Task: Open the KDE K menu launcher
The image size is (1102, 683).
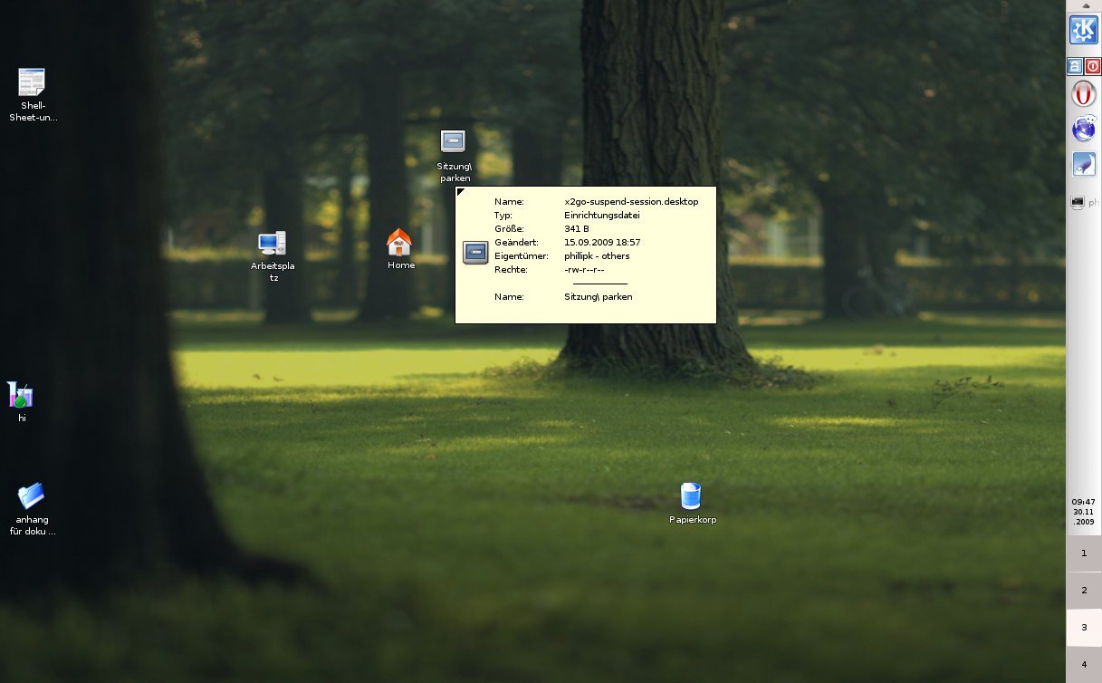Action: tap(1084, 30)
